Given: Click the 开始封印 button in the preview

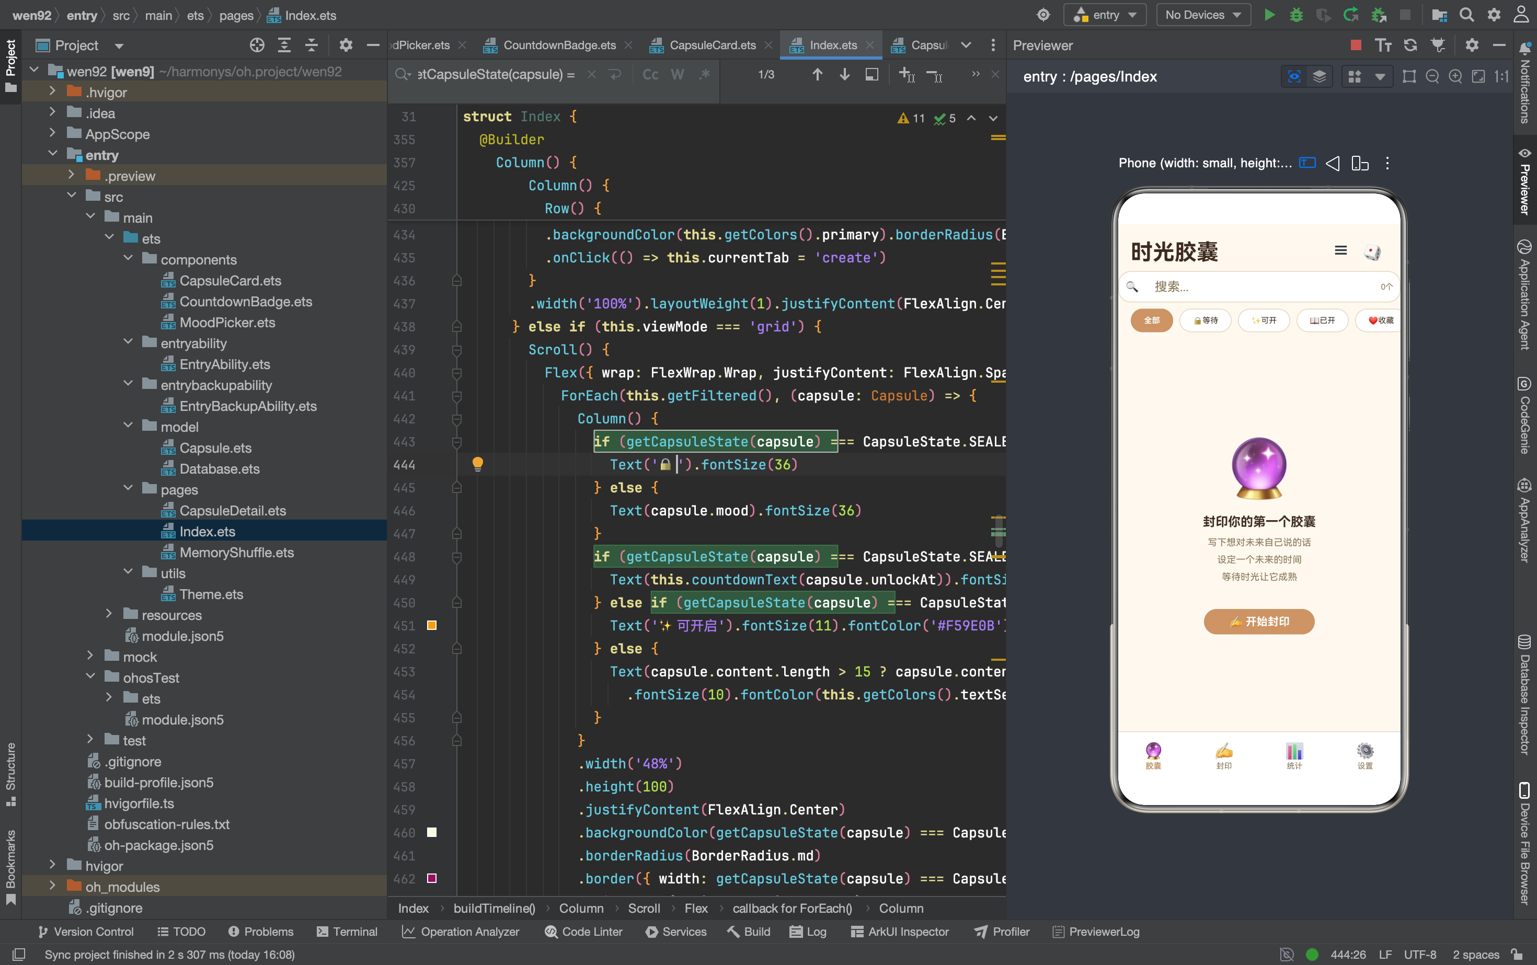Looking at the screenshot, I should [1259, 622].
